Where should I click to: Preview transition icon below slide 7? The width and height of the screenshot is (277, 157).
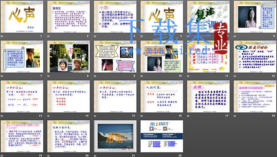(x=2, y=76)
